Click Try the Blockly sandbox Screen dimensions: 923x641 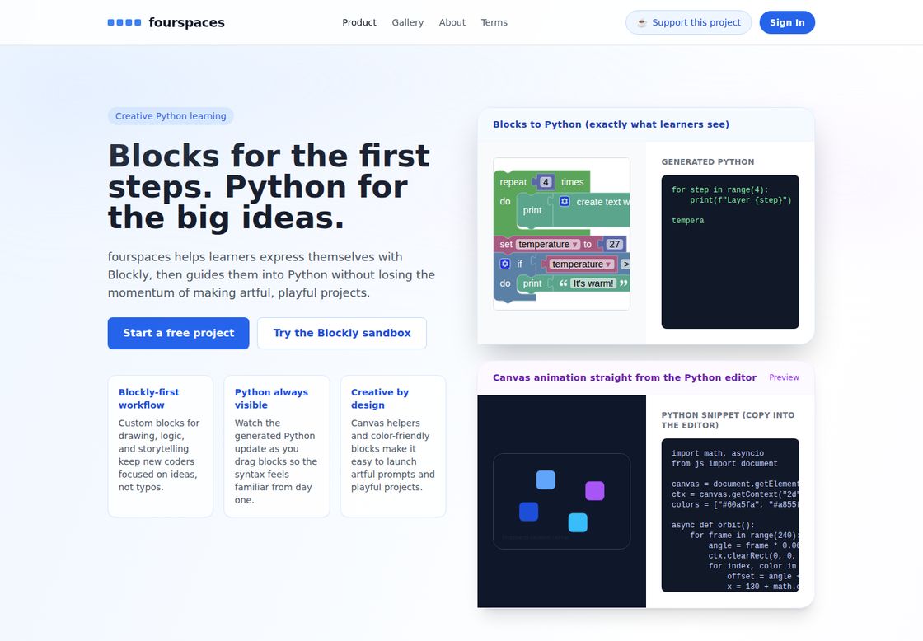[x=342, y=333]
